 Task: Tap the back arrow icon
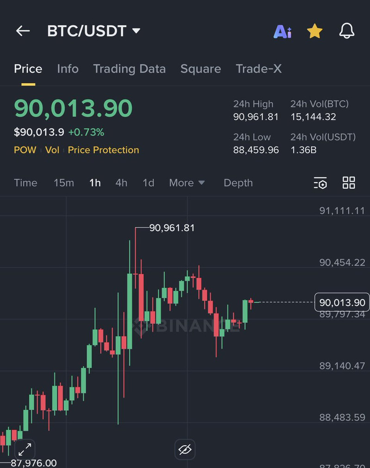pyautogui.click(x=23, y=31)
